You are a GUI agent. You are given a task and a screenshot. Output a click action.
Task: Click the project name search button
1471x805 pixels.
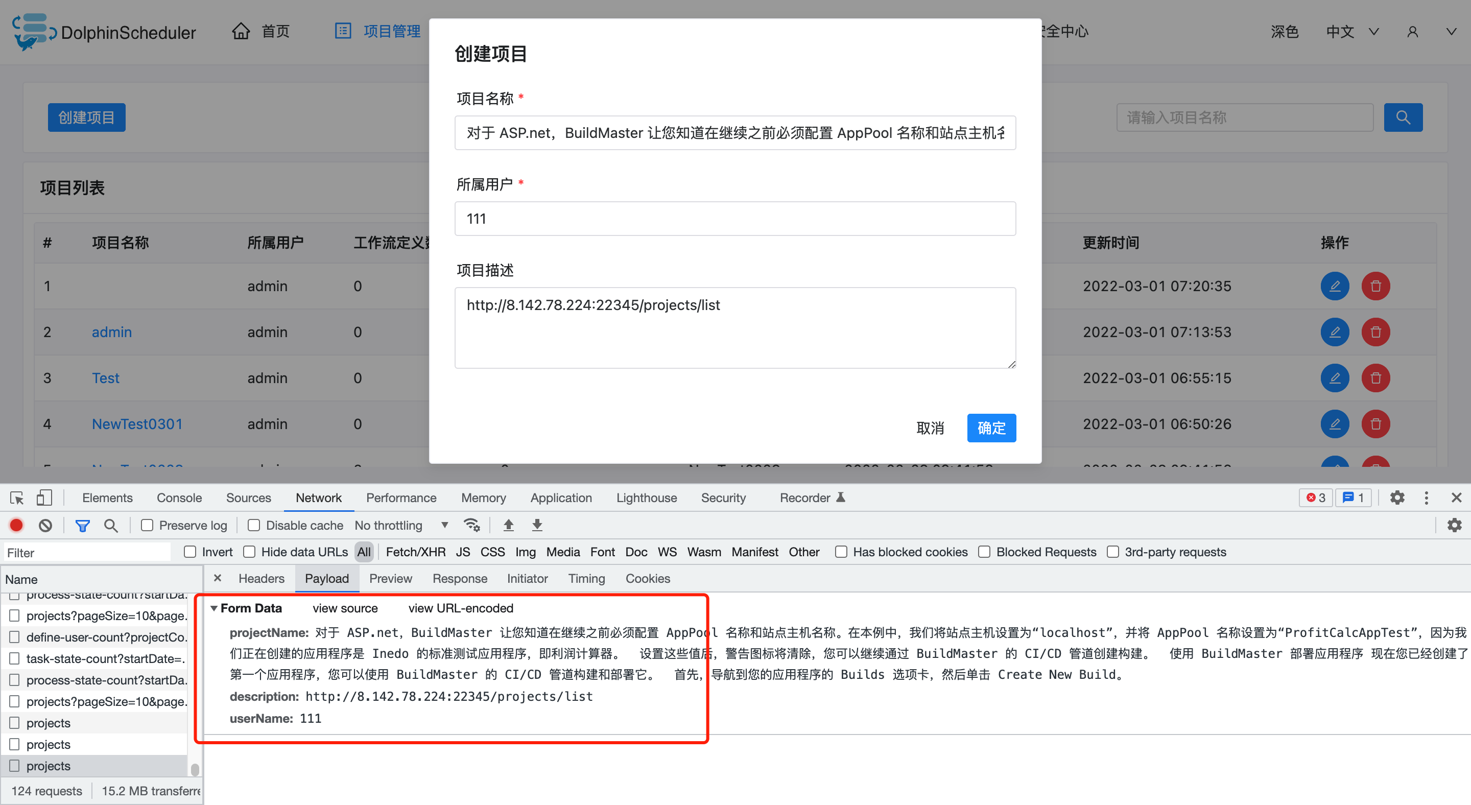[1403, 117]
